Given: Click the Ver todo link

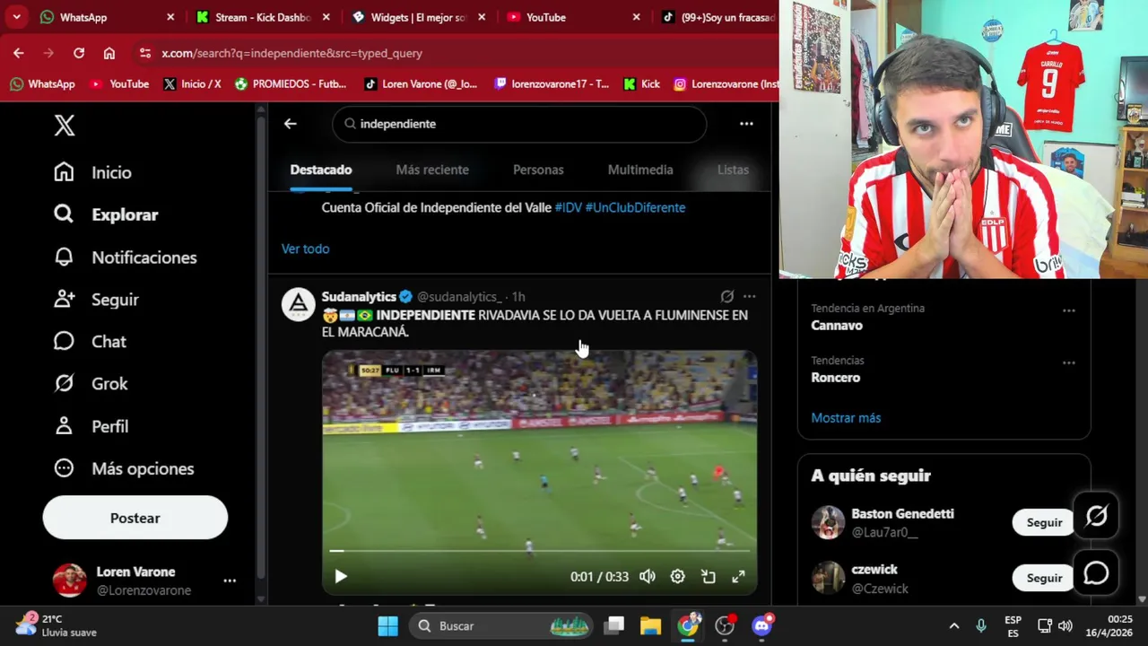Looking at the screenshot, I should (305, 249).
